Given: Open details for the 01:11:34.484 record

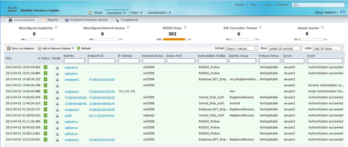Looking at the screenshot, I should pos(57,122).
